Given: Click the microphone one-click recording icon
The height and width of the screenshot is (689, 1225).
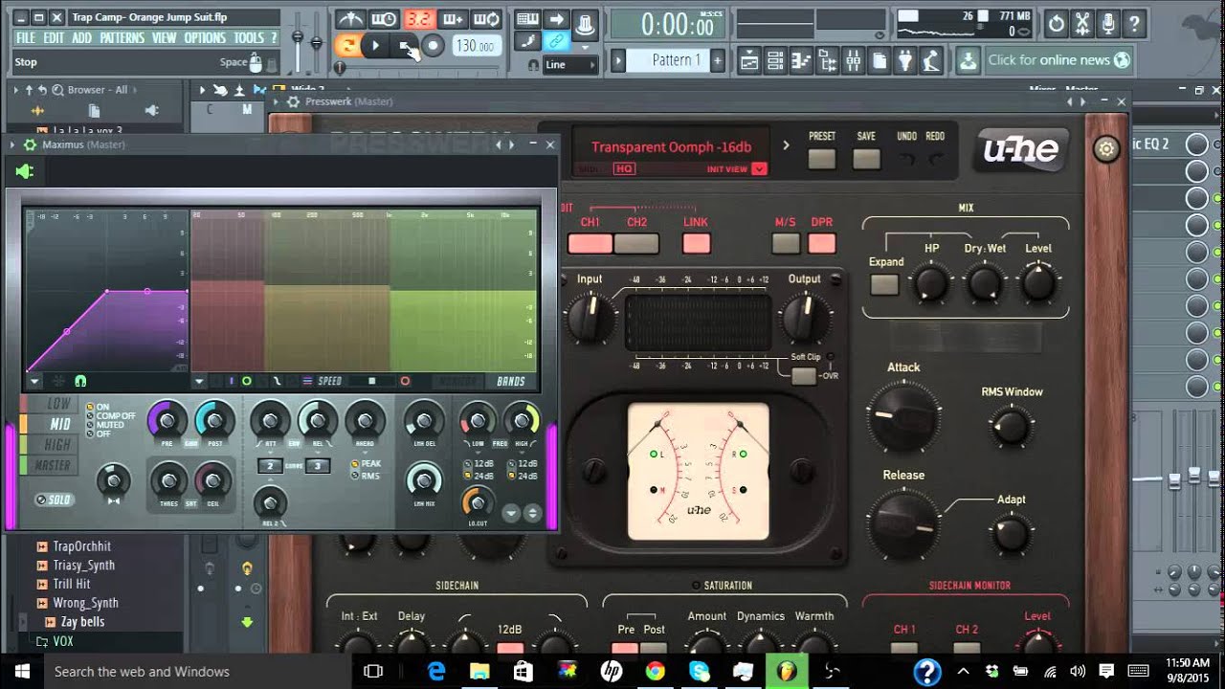Looking at the screenshot, I should pos(1107,24).
